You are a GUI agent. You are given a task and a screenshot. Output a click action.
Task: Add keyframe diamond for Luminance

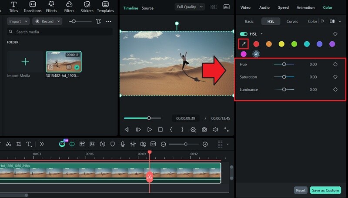point(335,89)
